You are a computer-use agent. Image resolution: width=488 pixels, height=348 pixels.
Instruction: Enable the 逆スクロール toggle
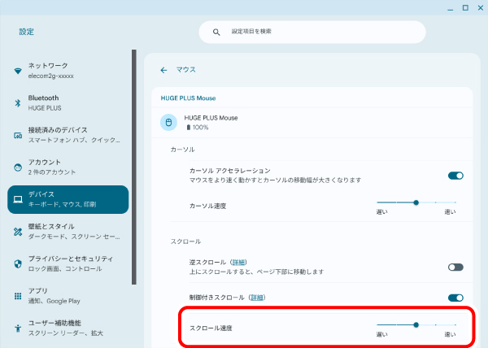pos(455,267)
